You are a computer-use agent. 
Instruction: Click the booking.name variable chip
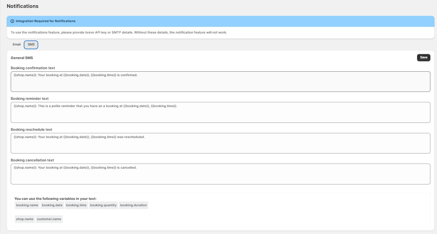(27, 205)
